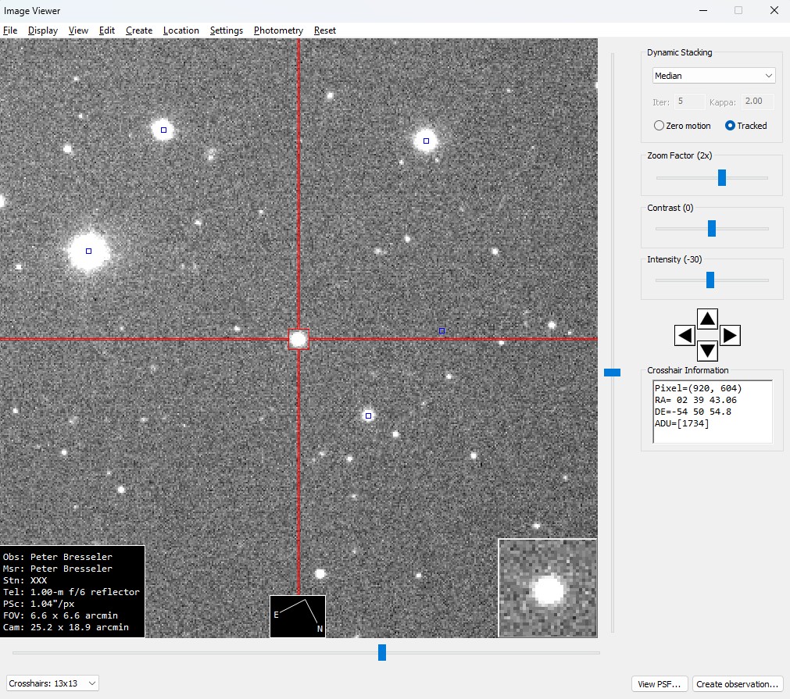Screen dimensions: 790x699
Task: Select the Tracked radio button
Action: tap(731, 126)
